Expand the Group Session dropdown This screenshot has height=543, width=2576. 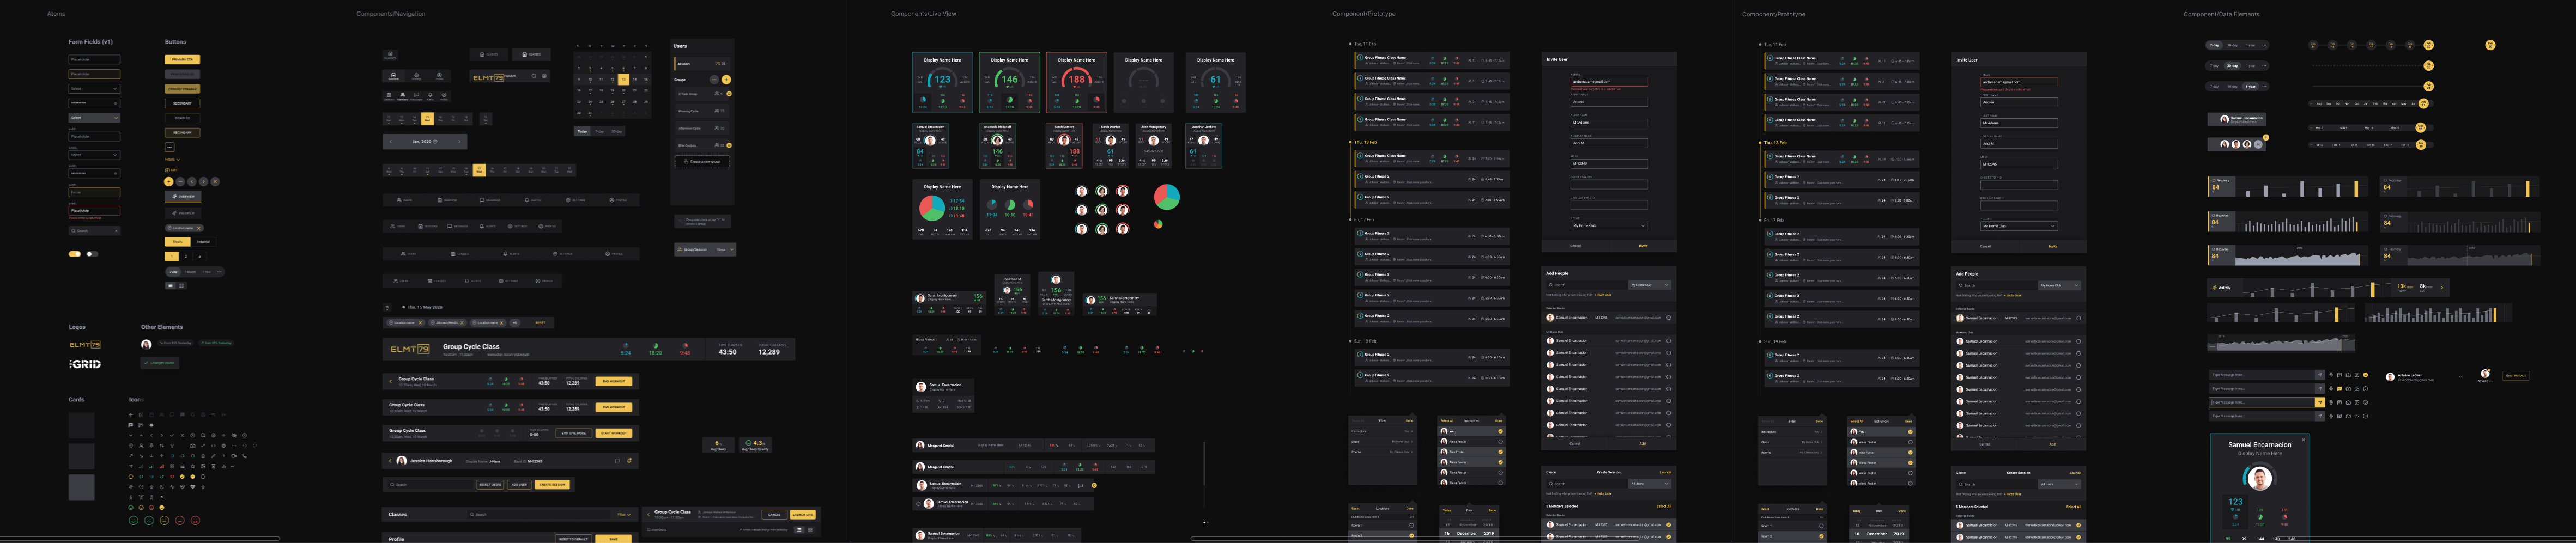tap(731, 249)
